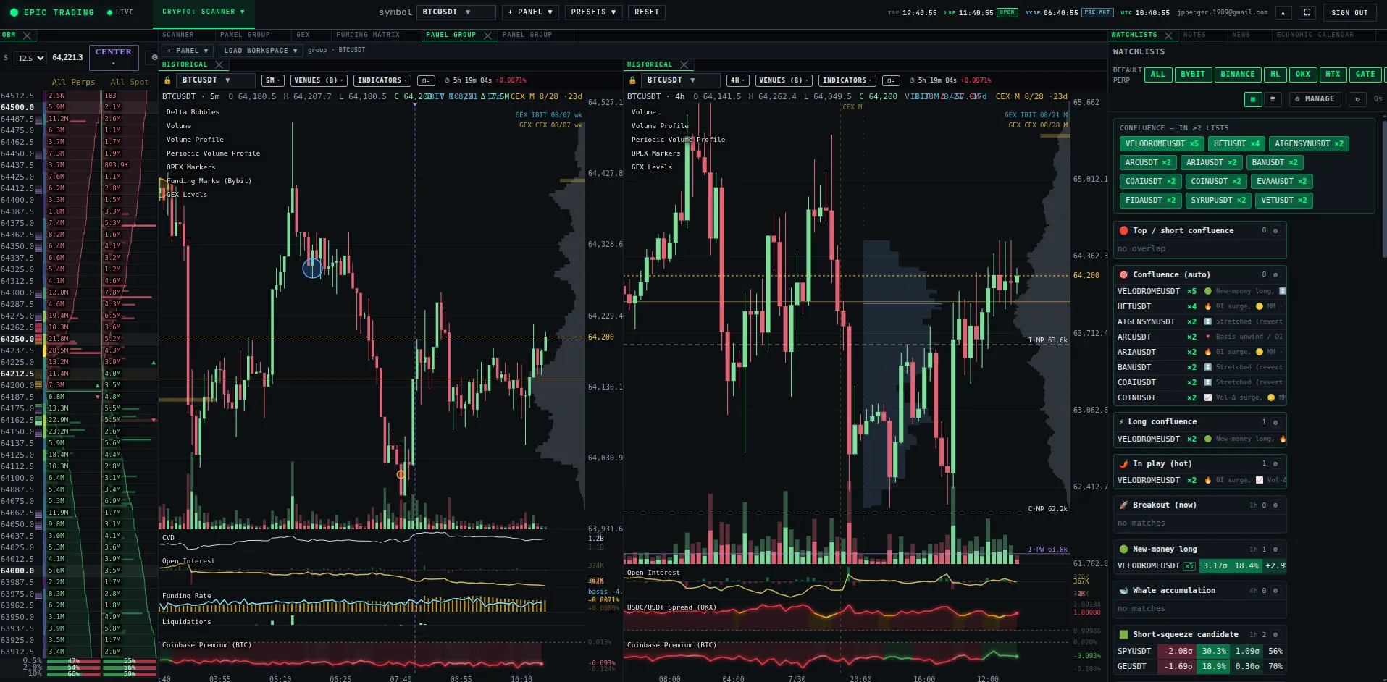Open INDICATORS dropdown on the 4h chart
The height and width of the screenshot is (682, 1387).
click(847, 80)
